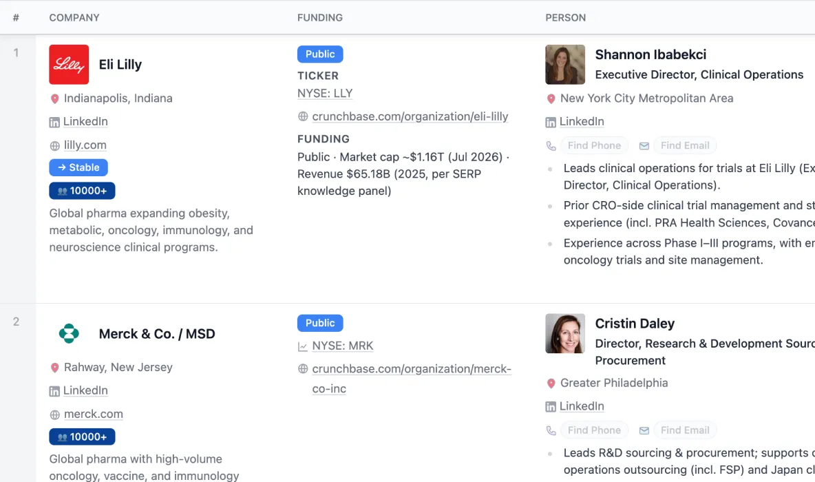
Task: Click Merck's 10000+ employees badge
Action: (x=82, y=437)
